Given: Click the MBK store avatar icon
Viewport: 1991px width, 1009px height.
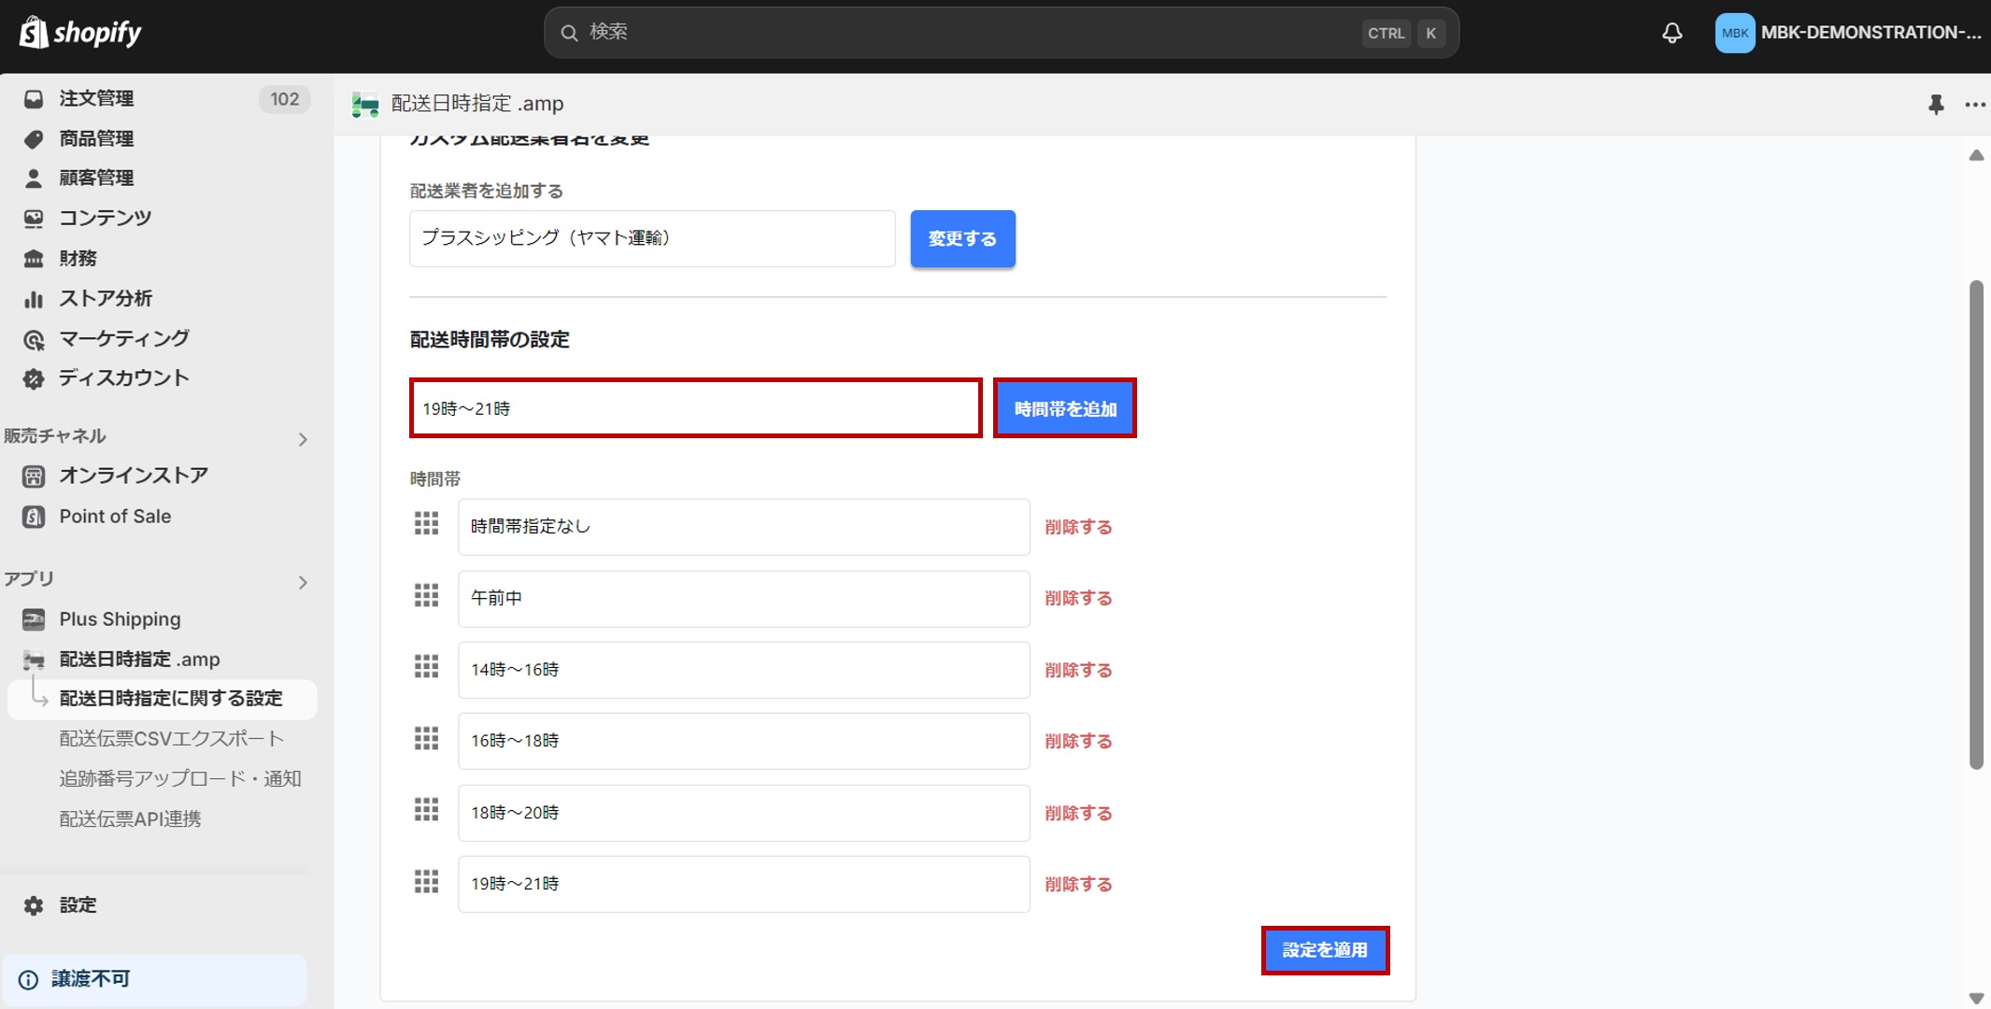Looking at the screenshot, I should (1734, 34).
